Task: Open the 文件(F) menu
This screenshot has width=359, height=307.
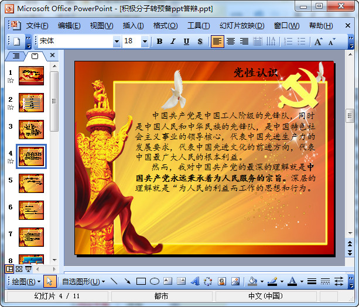Action: [37, 26]
